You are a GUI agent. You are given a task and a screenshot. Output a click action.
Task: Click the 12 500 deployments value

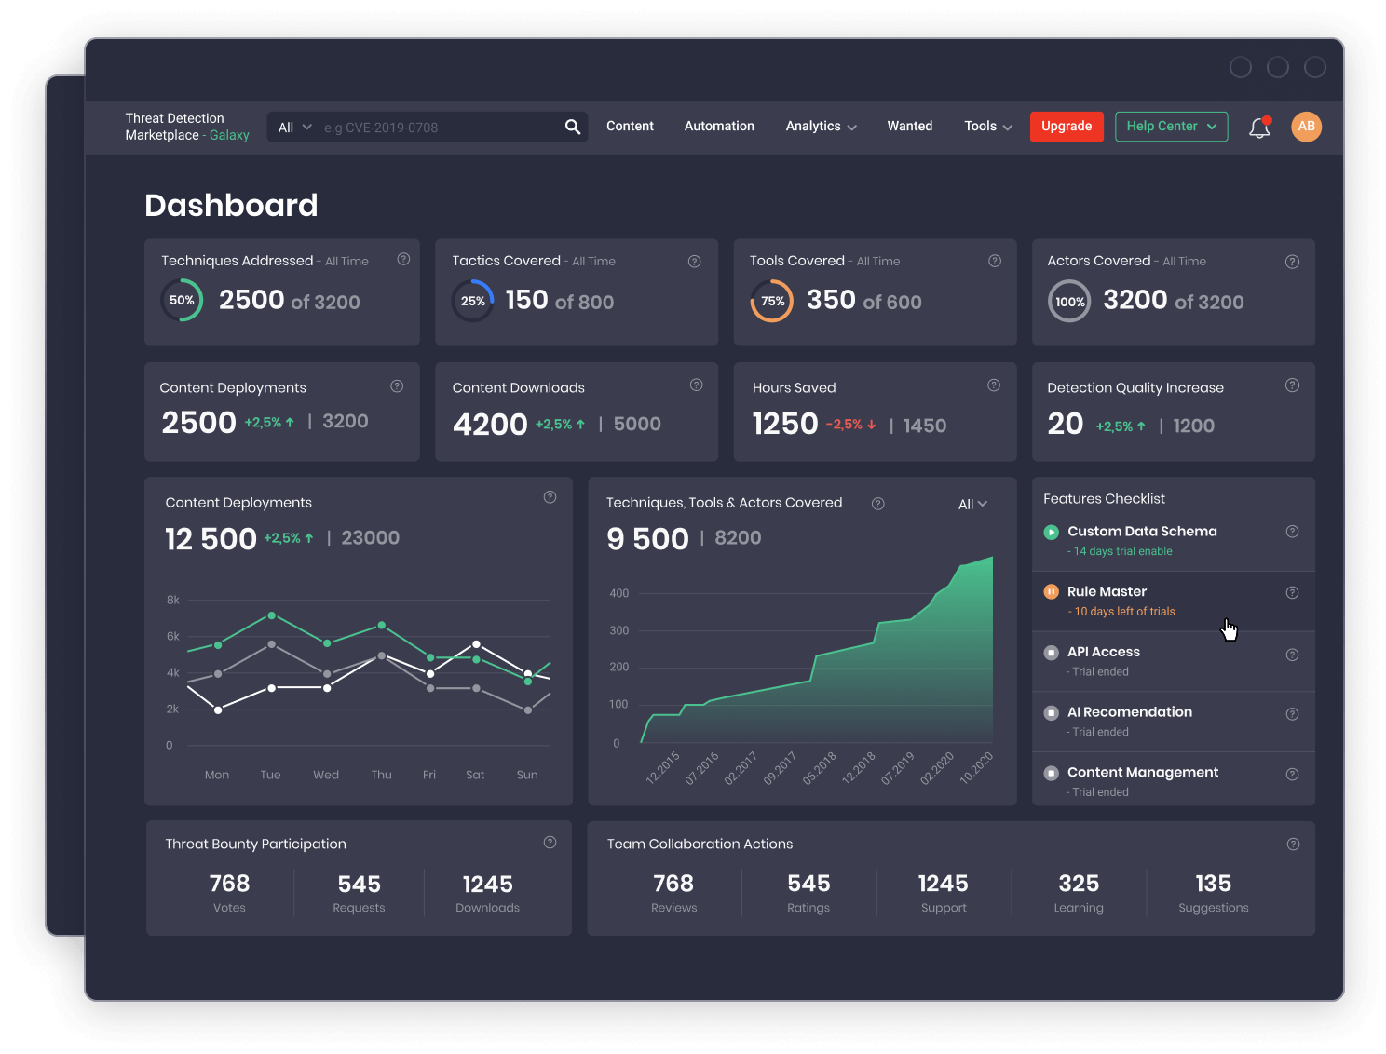tap(211, 538)
